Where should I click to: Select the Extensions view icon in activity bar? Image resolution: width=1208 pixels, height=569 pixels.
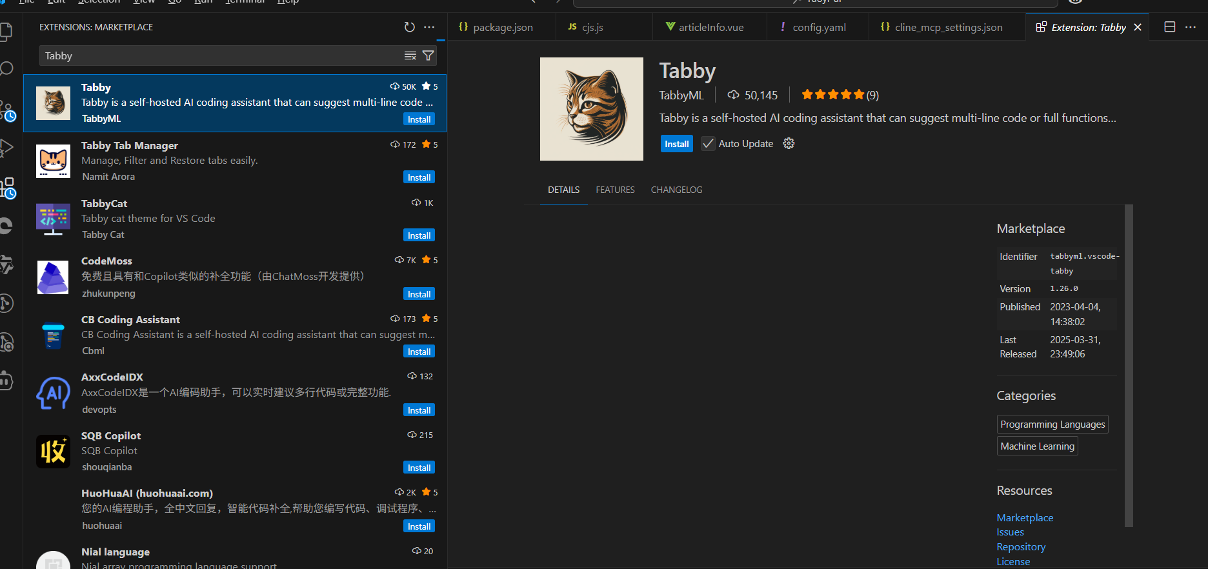point(7,188)
